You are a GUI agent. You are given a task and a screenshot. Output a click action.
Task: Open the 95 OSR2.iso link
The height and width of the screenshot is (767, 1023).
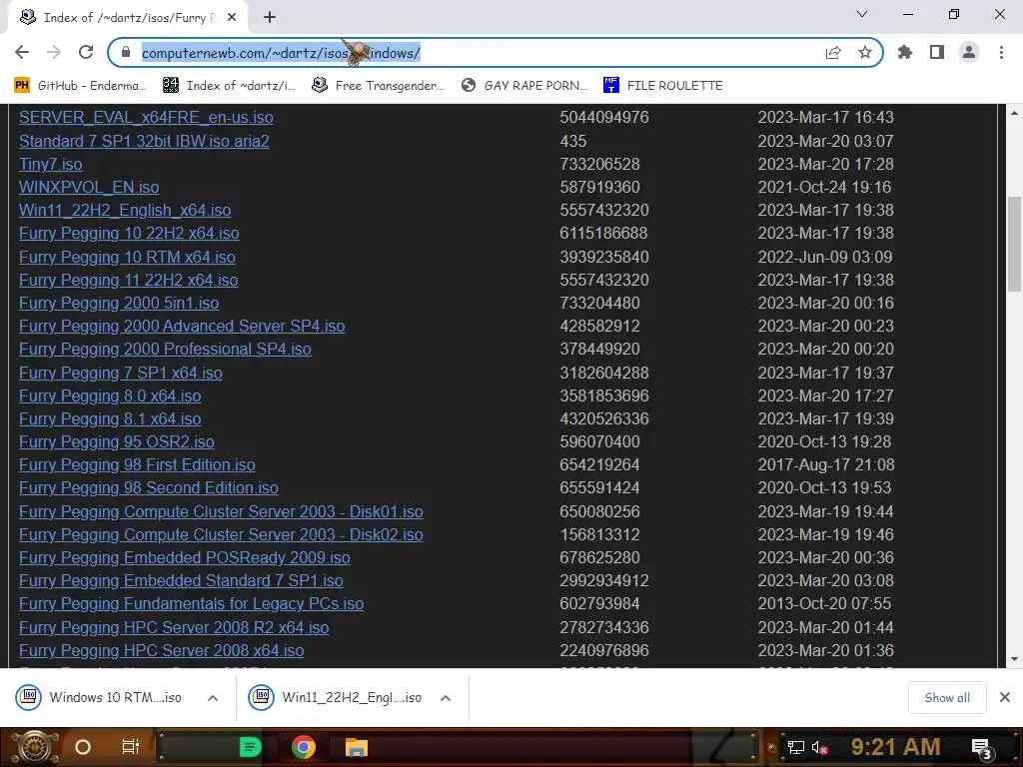click(x=116, y=442)
